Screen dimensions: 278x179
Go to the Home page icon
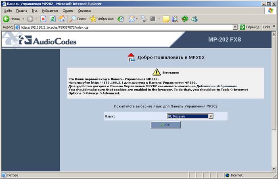[x=62, y=19]
